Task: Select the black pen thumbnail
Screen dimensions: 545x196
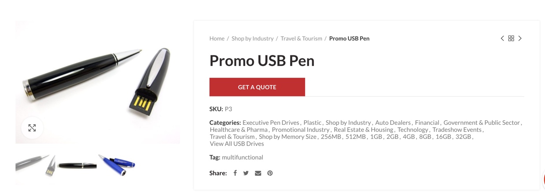Action: click(x=77, y=165)
